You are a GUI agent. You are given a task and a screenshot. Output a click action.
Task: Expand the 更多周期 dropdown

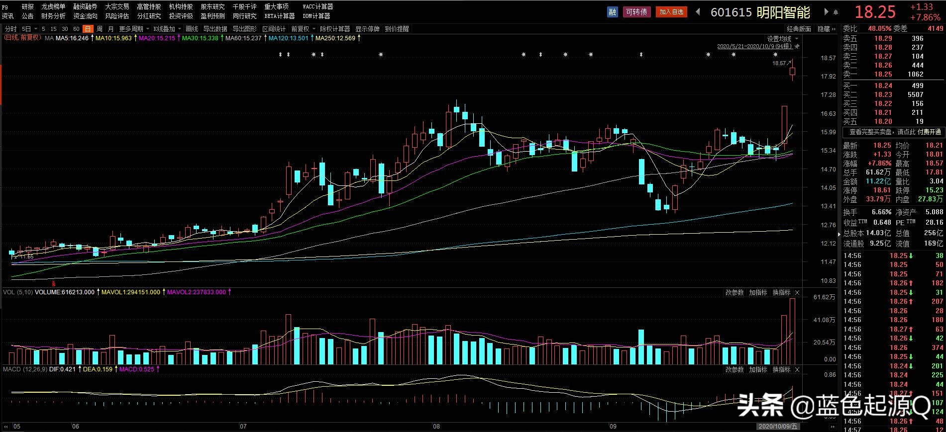133,29
